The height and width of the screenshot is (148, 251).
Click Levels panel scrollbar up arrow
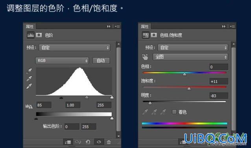pyautogui.click(x=119, y=44)
